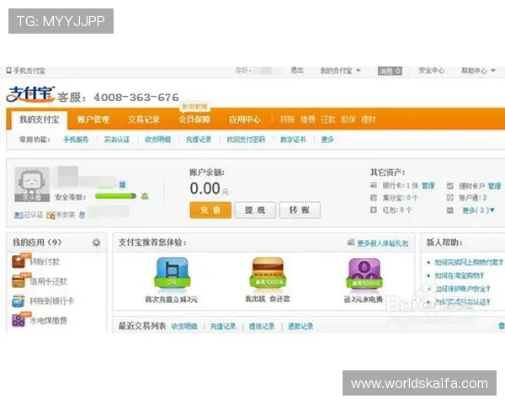Click the 退出 link
This screenshot has width=505, height=404.
tap(297, 70)
